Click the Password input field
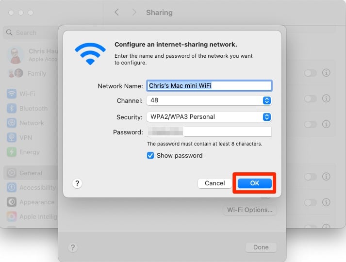The image size is (346, 262). [x=209, y=132]
